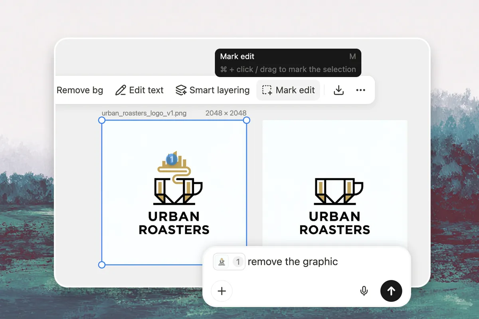The width and height of the screenshot is (479, 319).
Task: Click the top-right selection resize handle
Action: click(247, 120)
